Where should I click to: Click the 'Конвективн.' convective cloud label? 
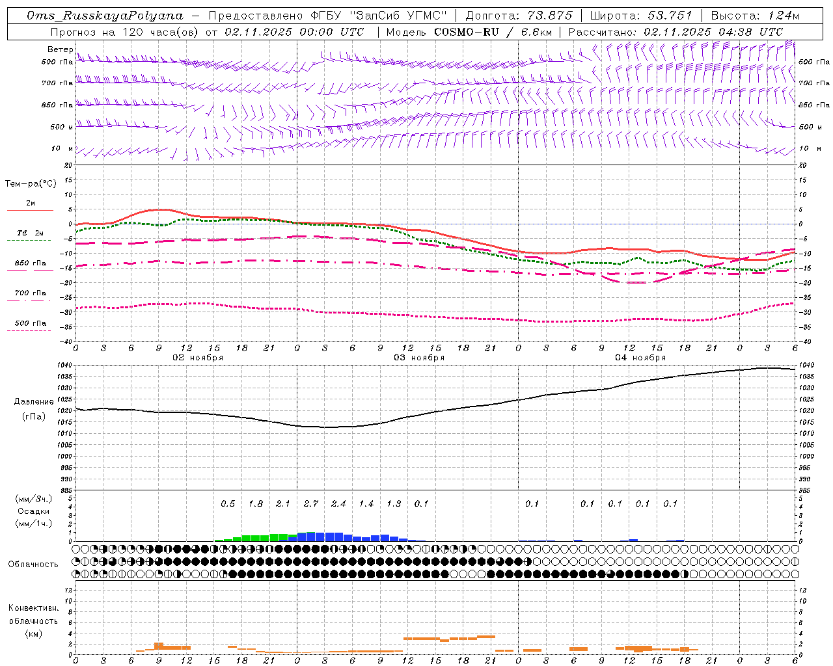tap(33, 608)
